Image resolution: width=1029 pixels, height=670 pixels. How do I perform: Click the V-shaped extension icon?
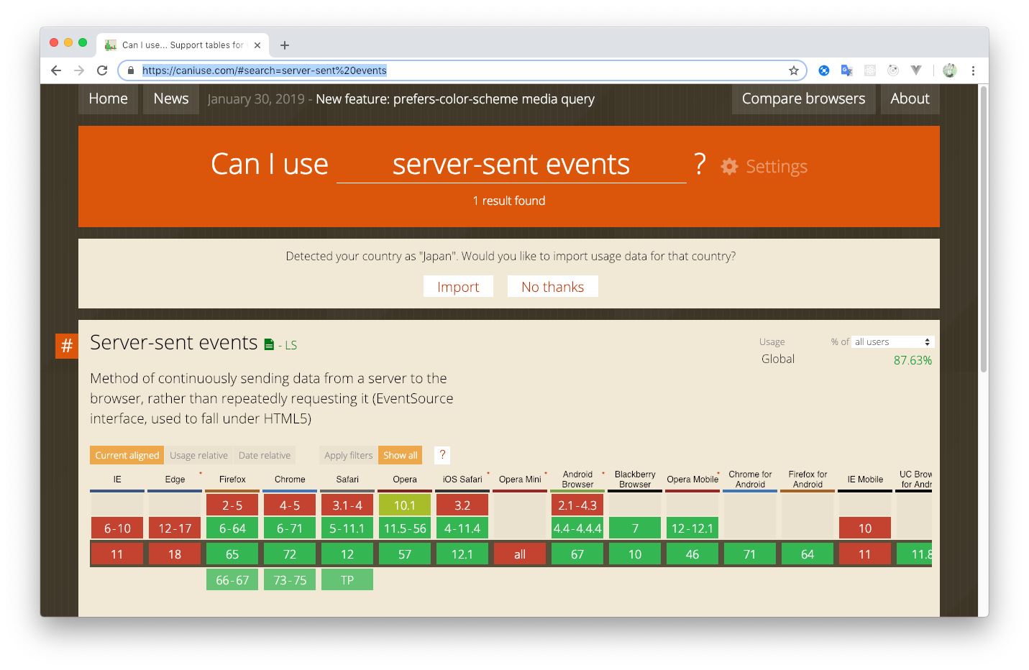(915, 70)
